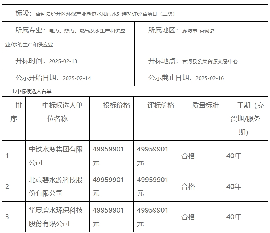Click the 所属地区 label

(163, 30)
